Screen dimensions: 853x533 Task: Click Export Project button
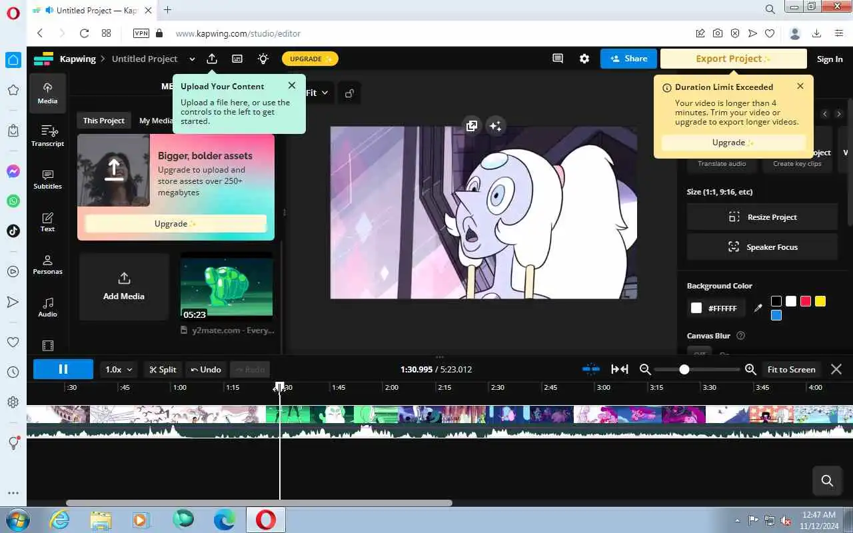click(733, 59)
